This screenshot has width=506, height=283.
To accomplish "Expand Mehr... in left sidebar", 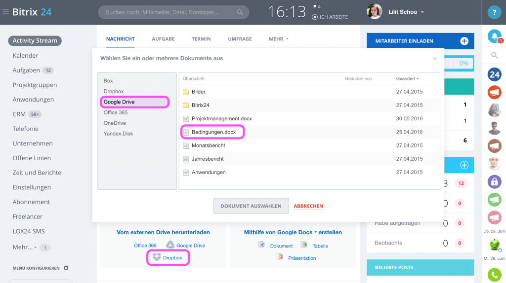I will 25,248.
